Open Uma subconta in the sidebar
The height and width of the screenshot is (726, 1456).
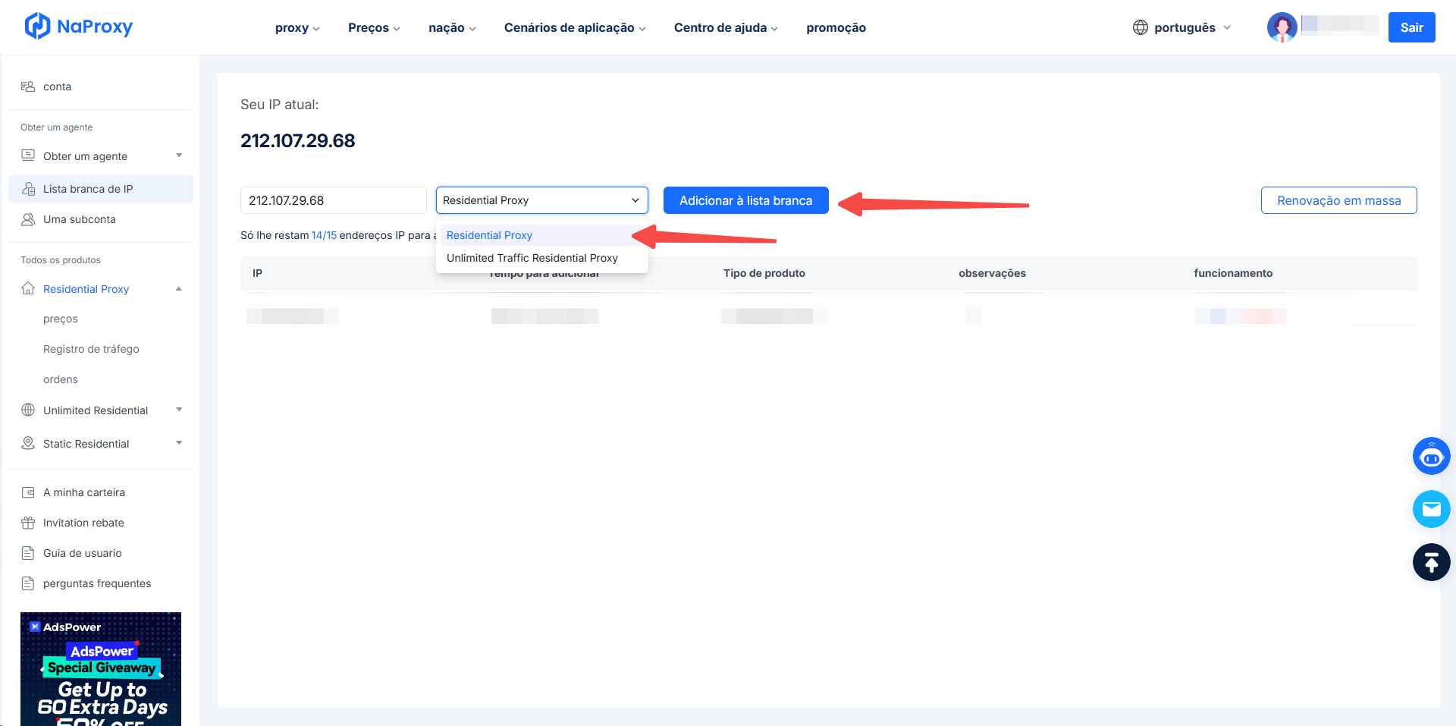click(x=80, y=219)
